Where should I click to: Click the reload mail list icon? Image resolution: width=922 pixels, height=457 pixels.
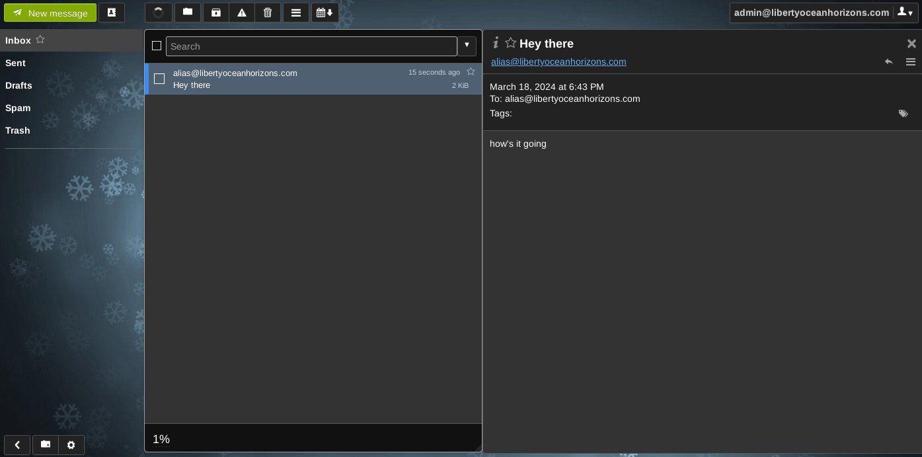point(159,13)
